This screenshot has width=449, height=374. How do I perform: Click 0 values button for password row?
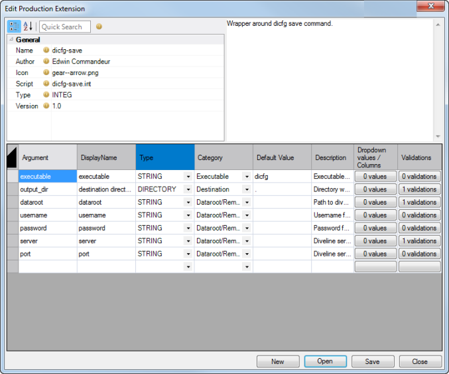click(375, 228)
